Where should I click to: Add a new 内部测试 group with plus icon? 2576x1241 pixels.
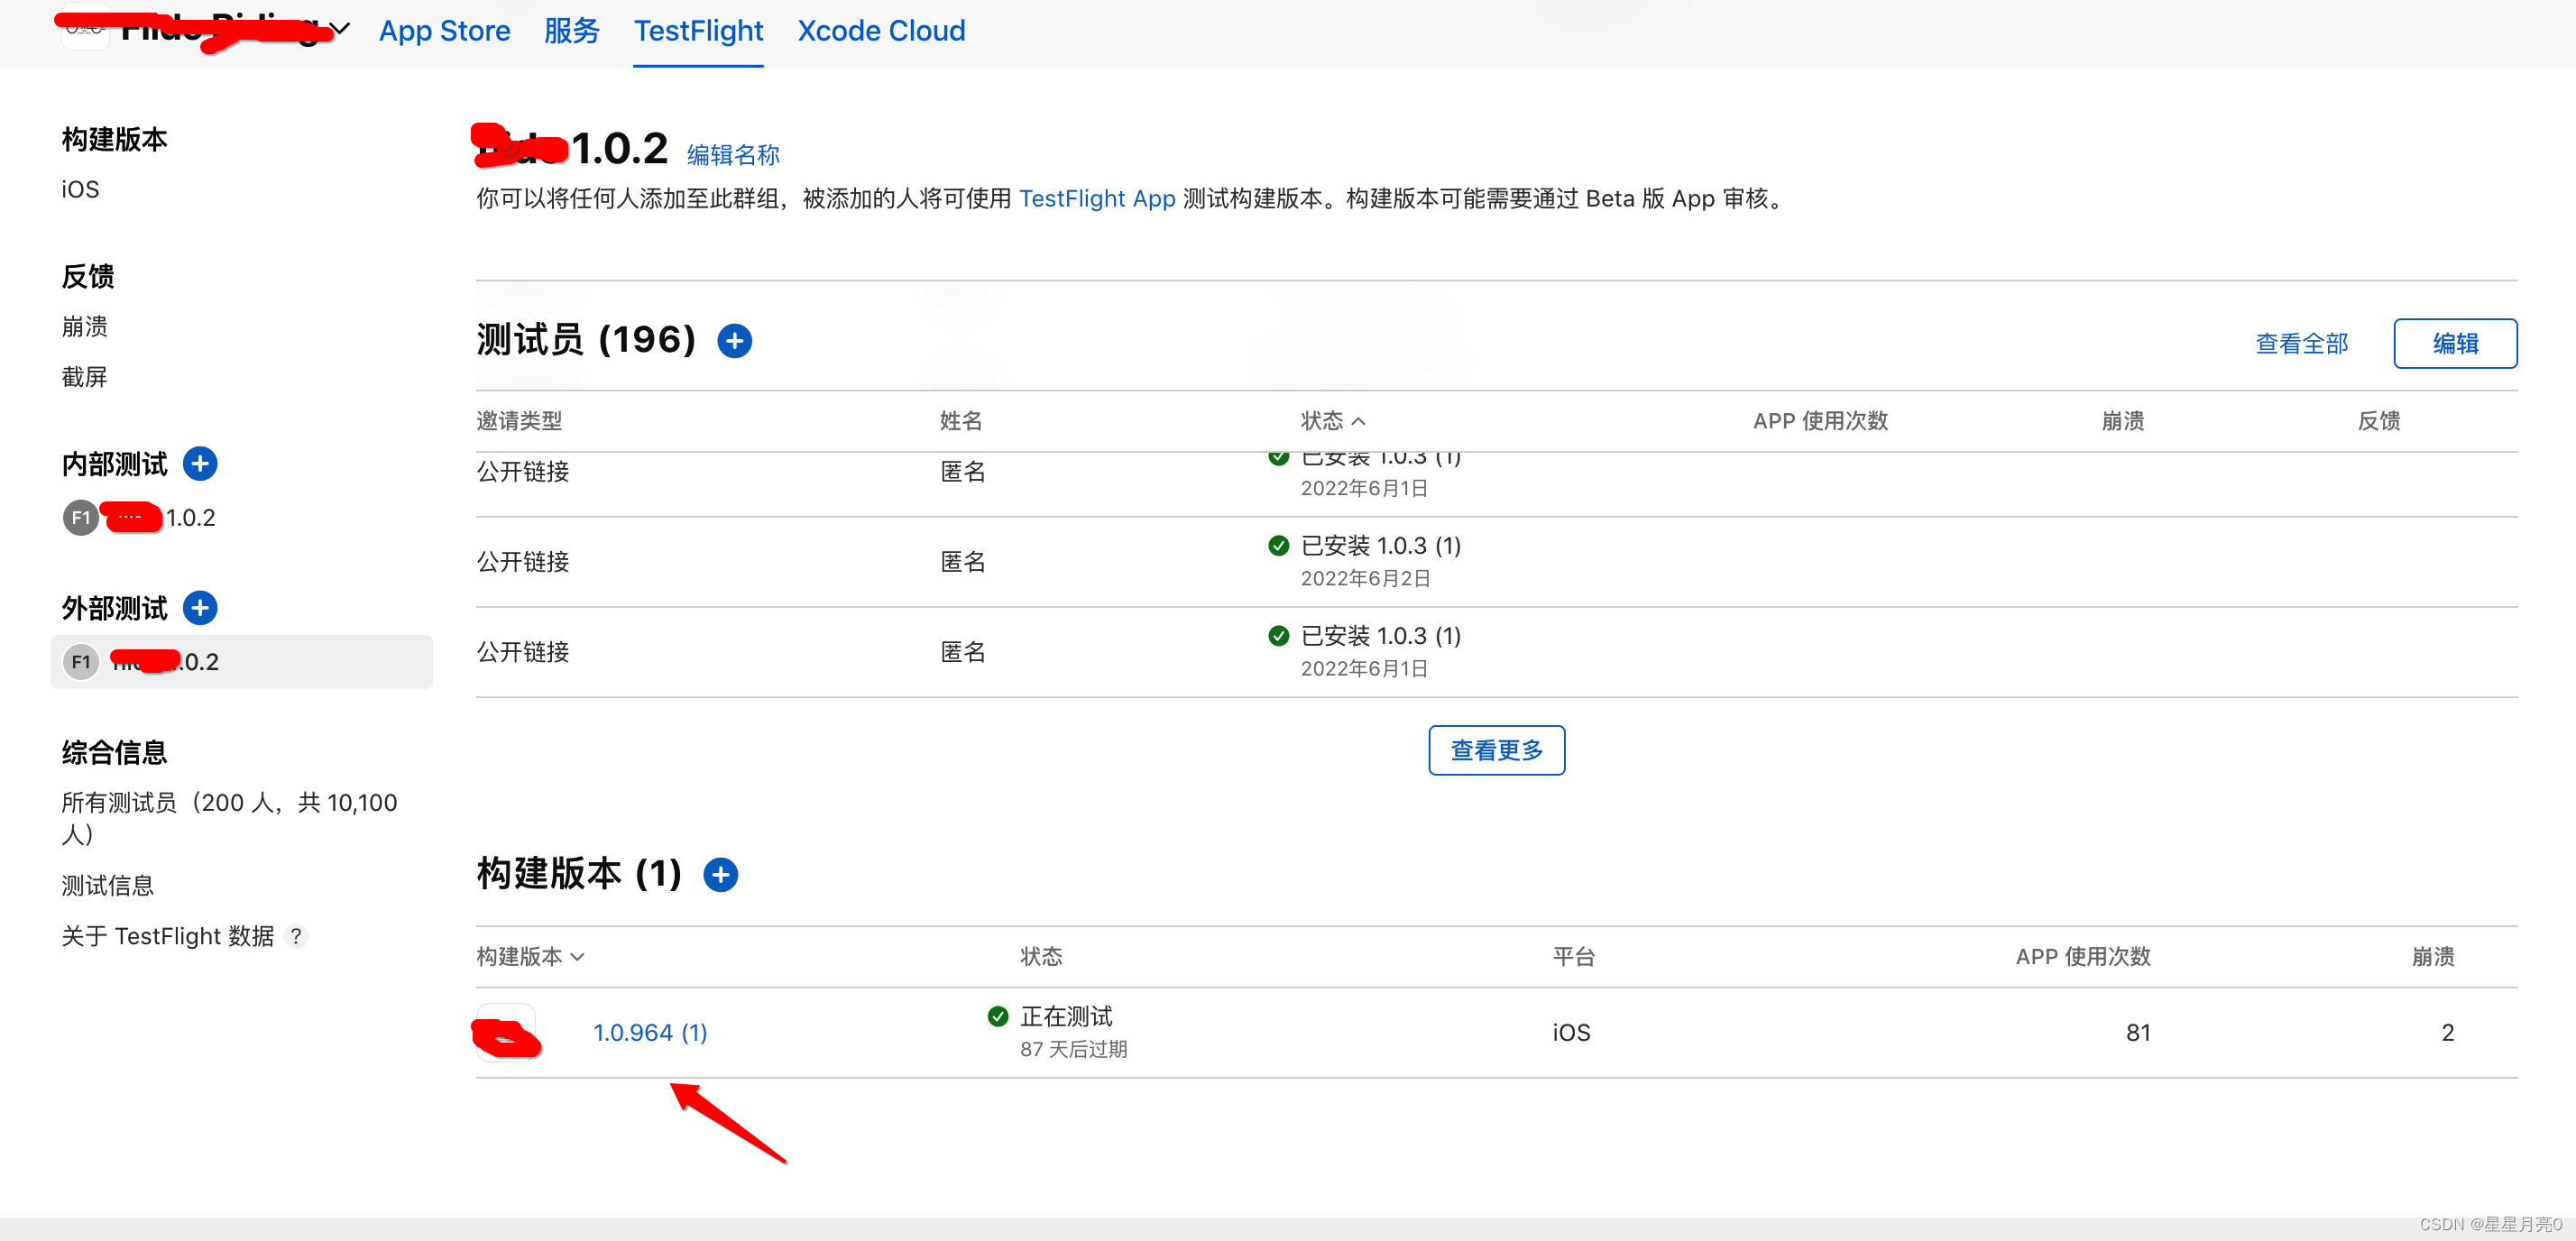click(200, 464)
